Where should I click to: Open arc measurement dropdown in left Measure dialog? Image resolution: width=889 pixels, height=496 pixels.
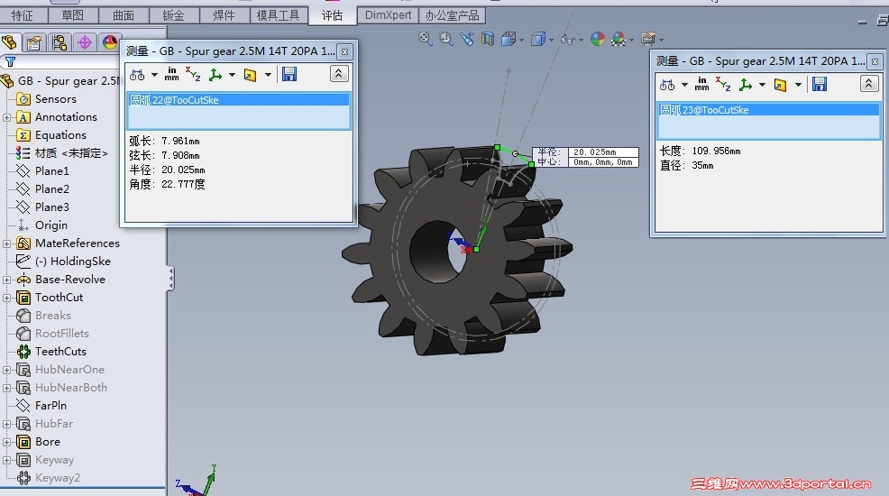pos(154,75)
